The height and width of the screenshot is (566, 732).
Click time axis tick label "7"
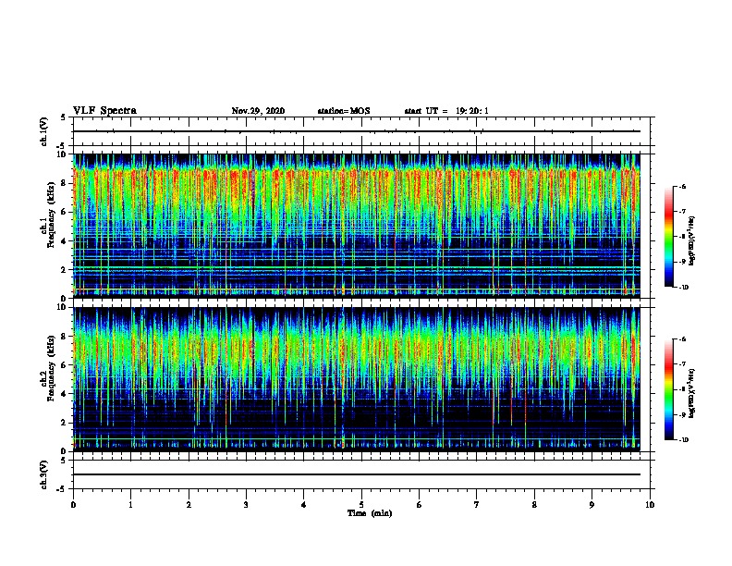(477, 505)
